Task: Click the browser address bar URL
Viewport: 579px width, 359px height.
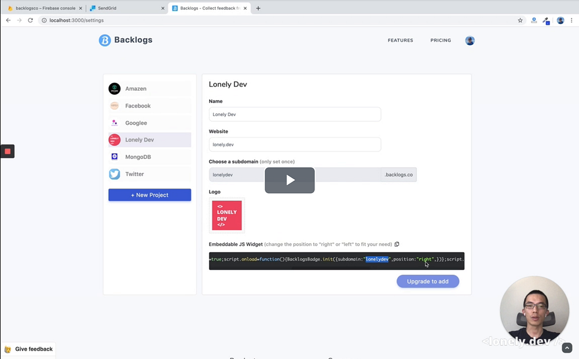Action: [x=76, y=20]
